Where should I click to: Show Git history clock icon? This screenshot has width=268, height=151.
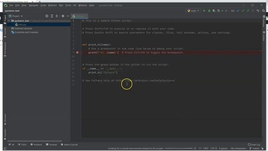click(253, 11)
